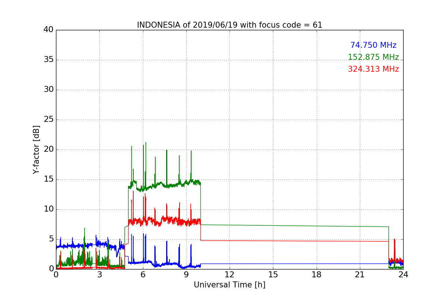Screen dimensions: 448x299
Task: Click y-axis tick label 25
Action: click(x=49, y=120)
